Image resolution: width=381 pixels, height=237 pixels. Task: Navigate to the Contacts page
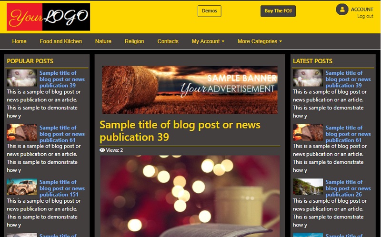tap(168, 41)
